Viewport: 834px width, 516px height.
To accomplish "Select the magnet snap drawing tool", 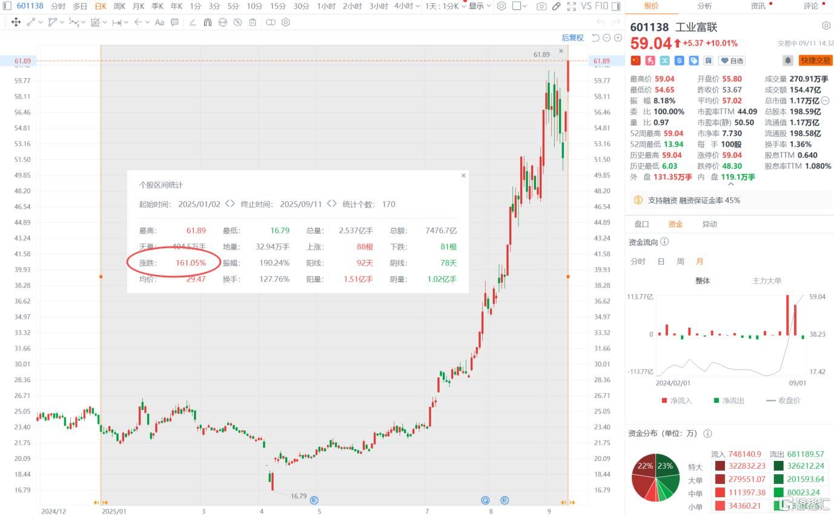I will (x=208, y=23).
